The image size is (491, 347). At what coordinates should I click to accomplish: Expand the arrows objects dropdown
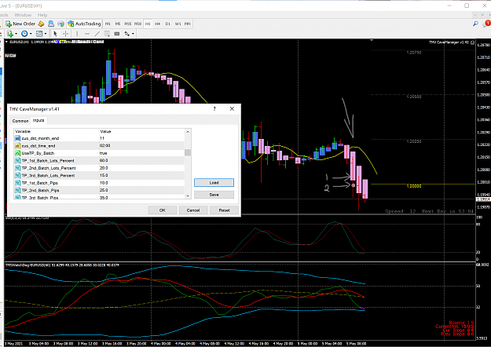tap(133, 34)
